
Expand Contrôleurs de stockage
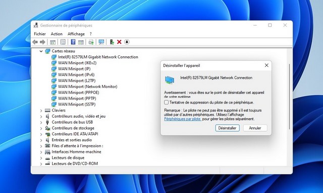point(41,128)
